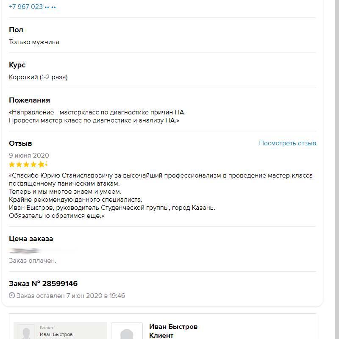Image resolution: width=339 pixels, height=339 pixels.
Task: Select the 'Клиент Иван Быстров' card tab
Action: point(60,331)
